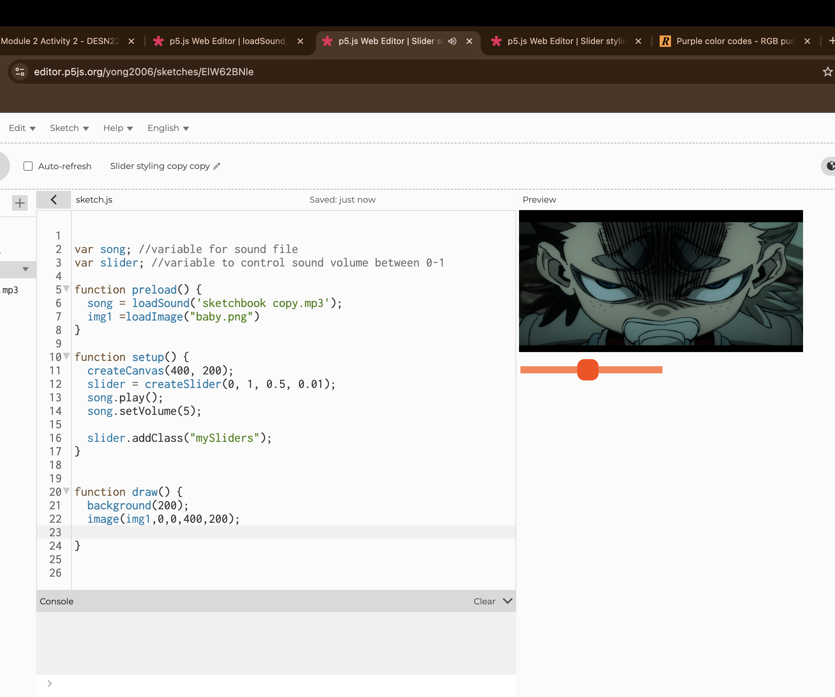Add a new file with the plus button
835x697 pixels.
point(20,203)
